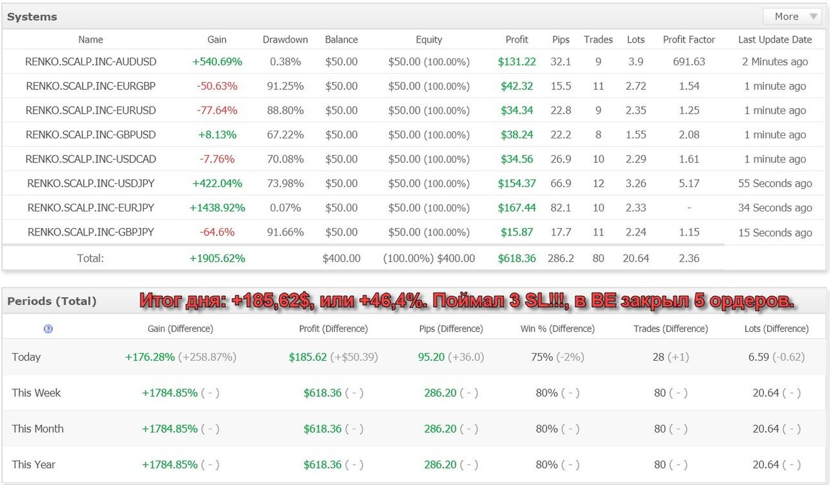
Task: Click EURGBP gain value -50.63%
Action: pos(217,86)
